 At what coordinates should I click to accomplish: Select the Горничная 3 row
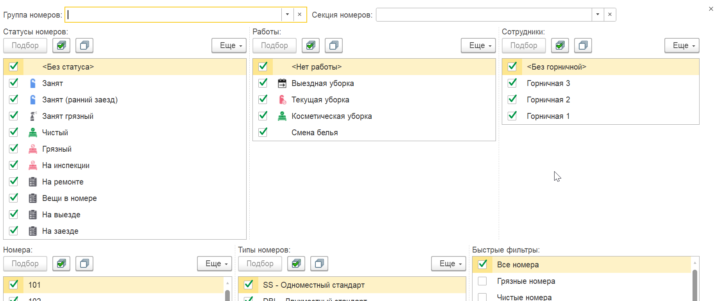click(601, 83)
